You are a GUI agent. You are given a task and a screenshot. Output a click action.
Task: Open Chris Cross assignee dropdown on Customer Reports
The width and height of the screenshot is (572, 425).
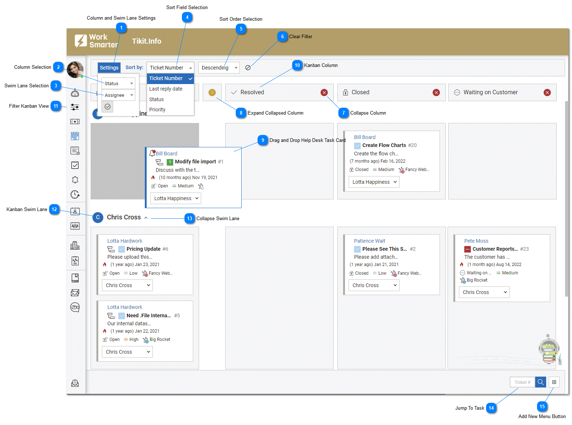tap(484, 292)
